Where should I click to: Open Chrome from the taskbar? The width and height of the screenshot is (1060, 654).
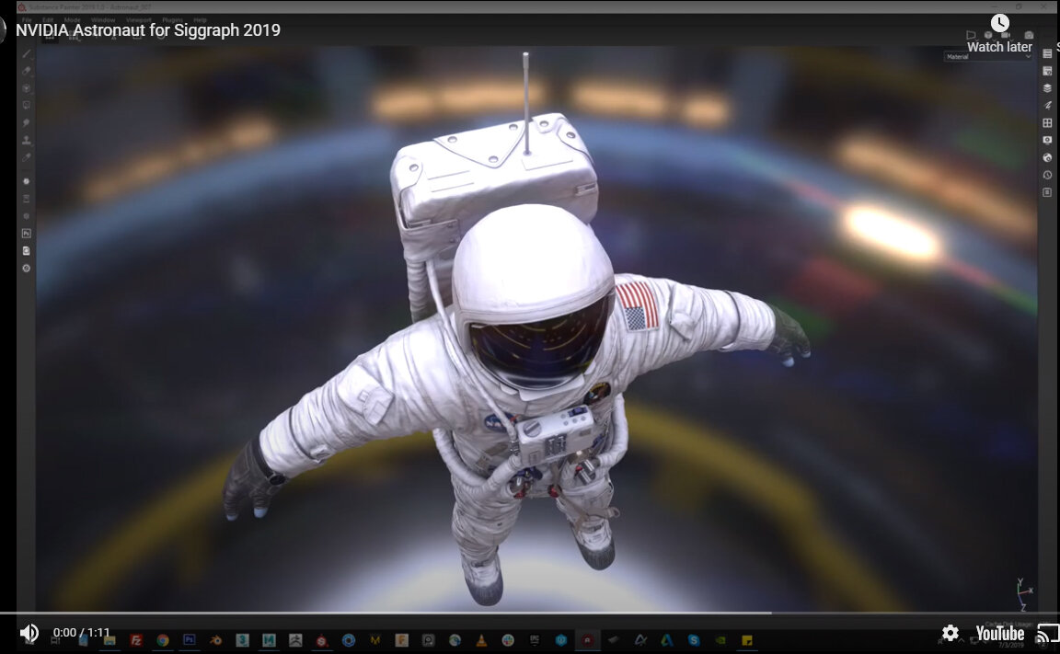pyautogui.click(x=163, y=640)
